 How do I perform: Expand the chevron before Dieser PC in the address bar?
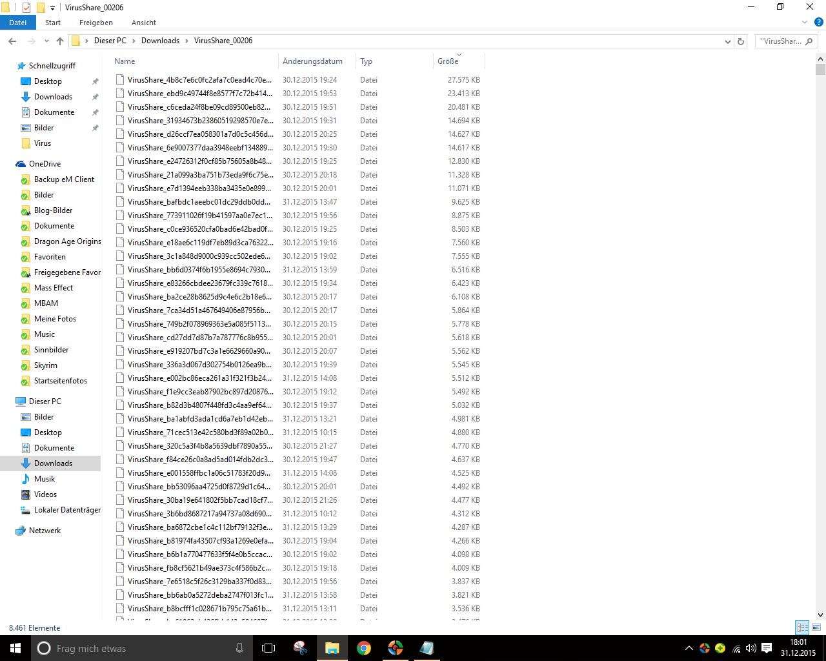(87, 41)
